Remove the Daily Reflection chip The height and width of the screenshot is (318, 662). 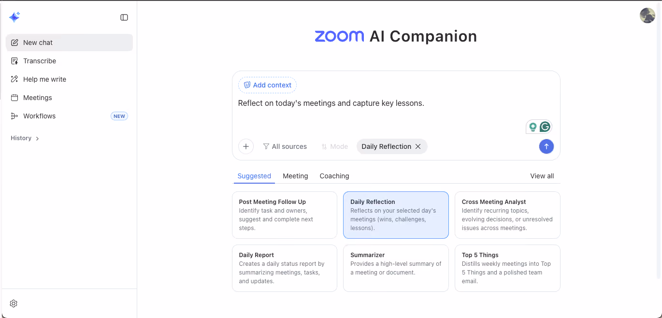tap(418, 146)
